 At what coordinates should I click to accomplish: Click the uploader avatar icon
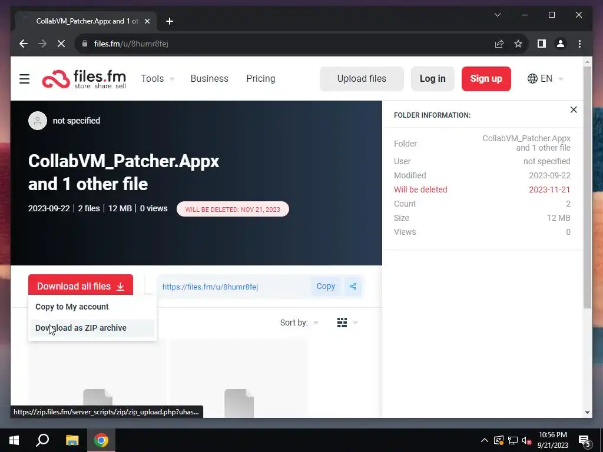click(x=38, y=121)
